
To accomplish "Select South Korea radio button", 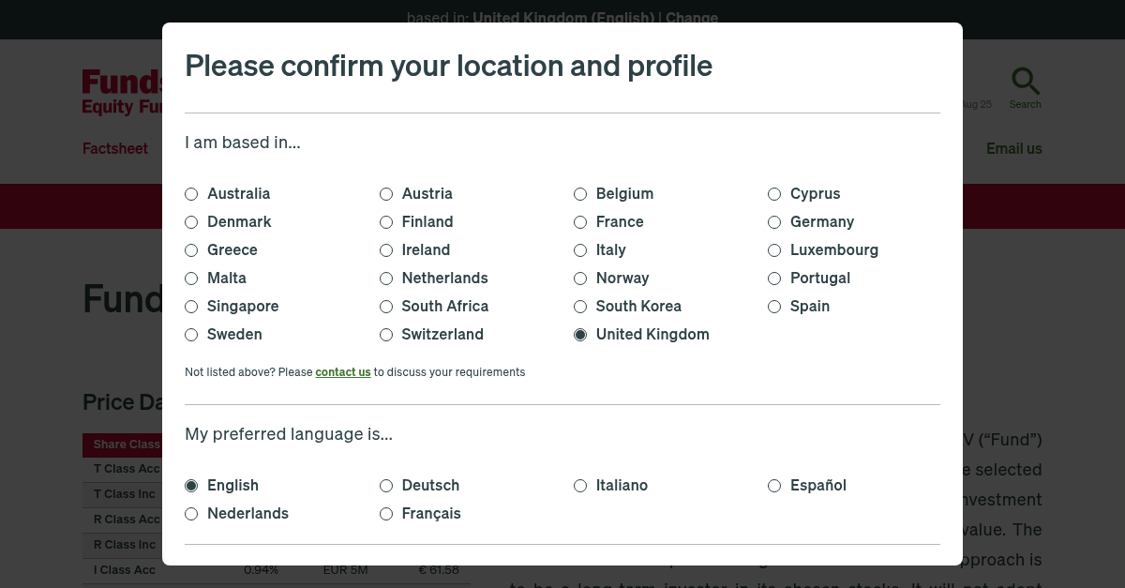I will point(580,307).
